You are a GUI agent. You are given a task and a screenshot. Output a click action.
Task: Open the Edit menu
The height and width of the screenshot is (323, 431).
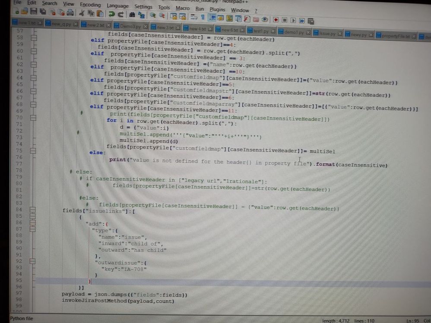click(32, 3)
